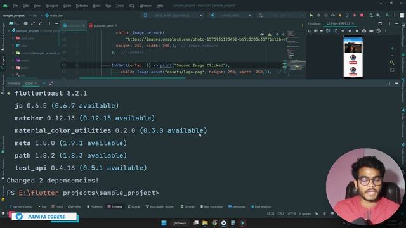
Task: Collapse sample_project root tree node
Action: click(x=9, y=31)
